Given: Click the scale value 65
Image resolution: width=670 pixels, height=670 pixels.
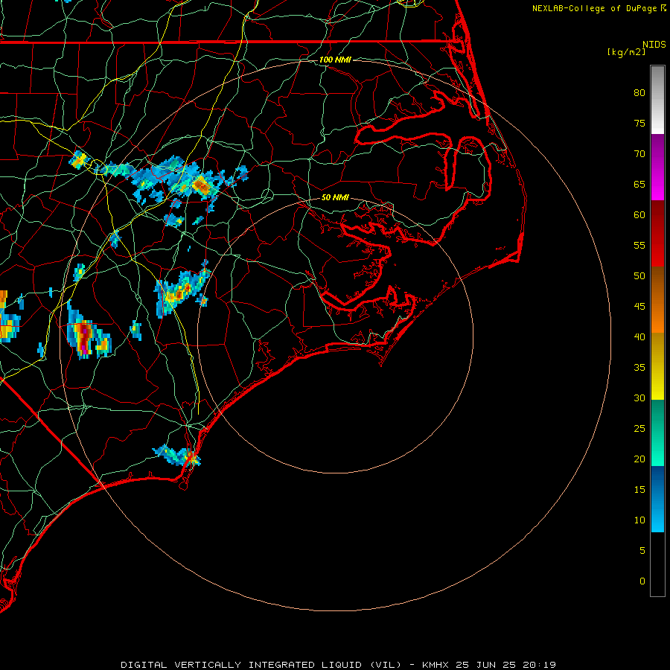Looking at the screenshot, I should coord(639,185).
